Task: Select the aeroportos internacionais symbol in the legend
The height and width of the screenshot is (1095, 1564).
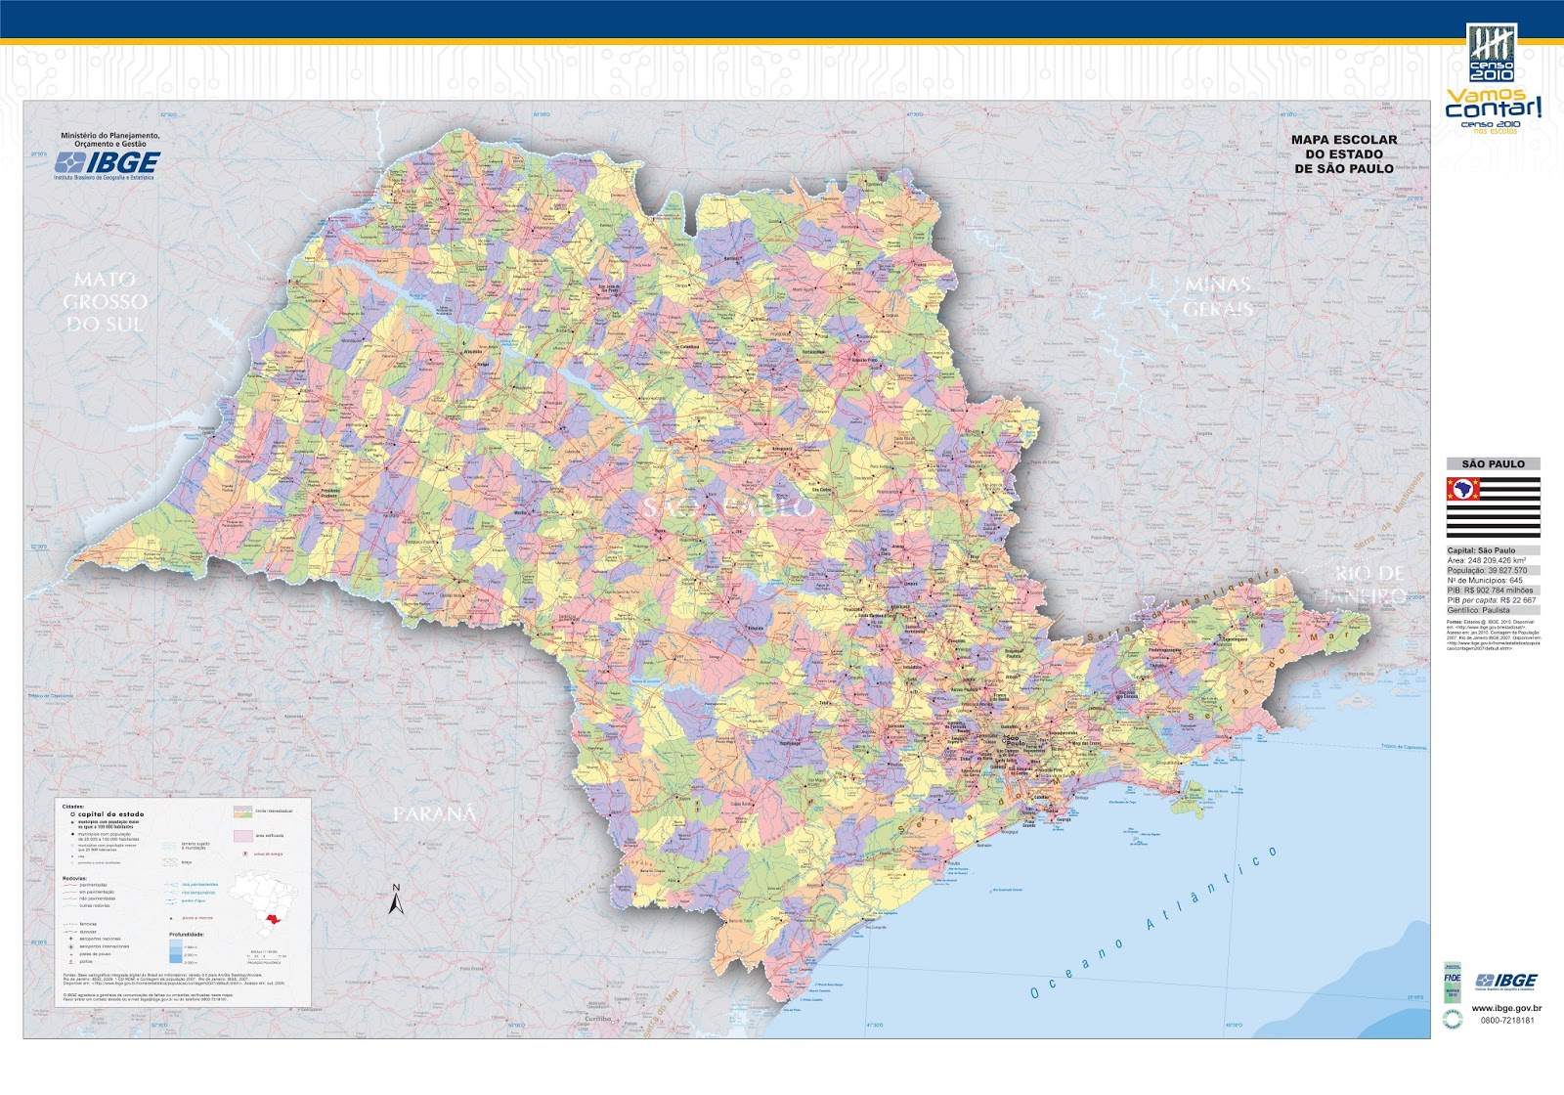Action: pos(70,947)
